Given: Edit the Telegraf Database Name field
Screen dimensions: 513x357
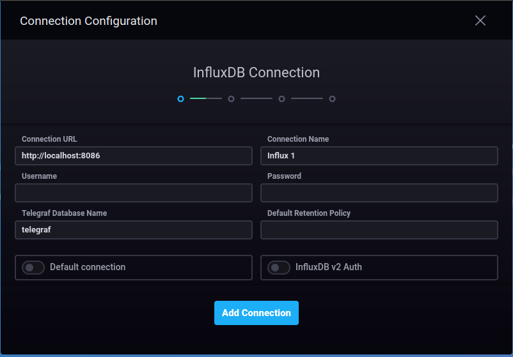Looking at the screenshot, I should 134,230.
